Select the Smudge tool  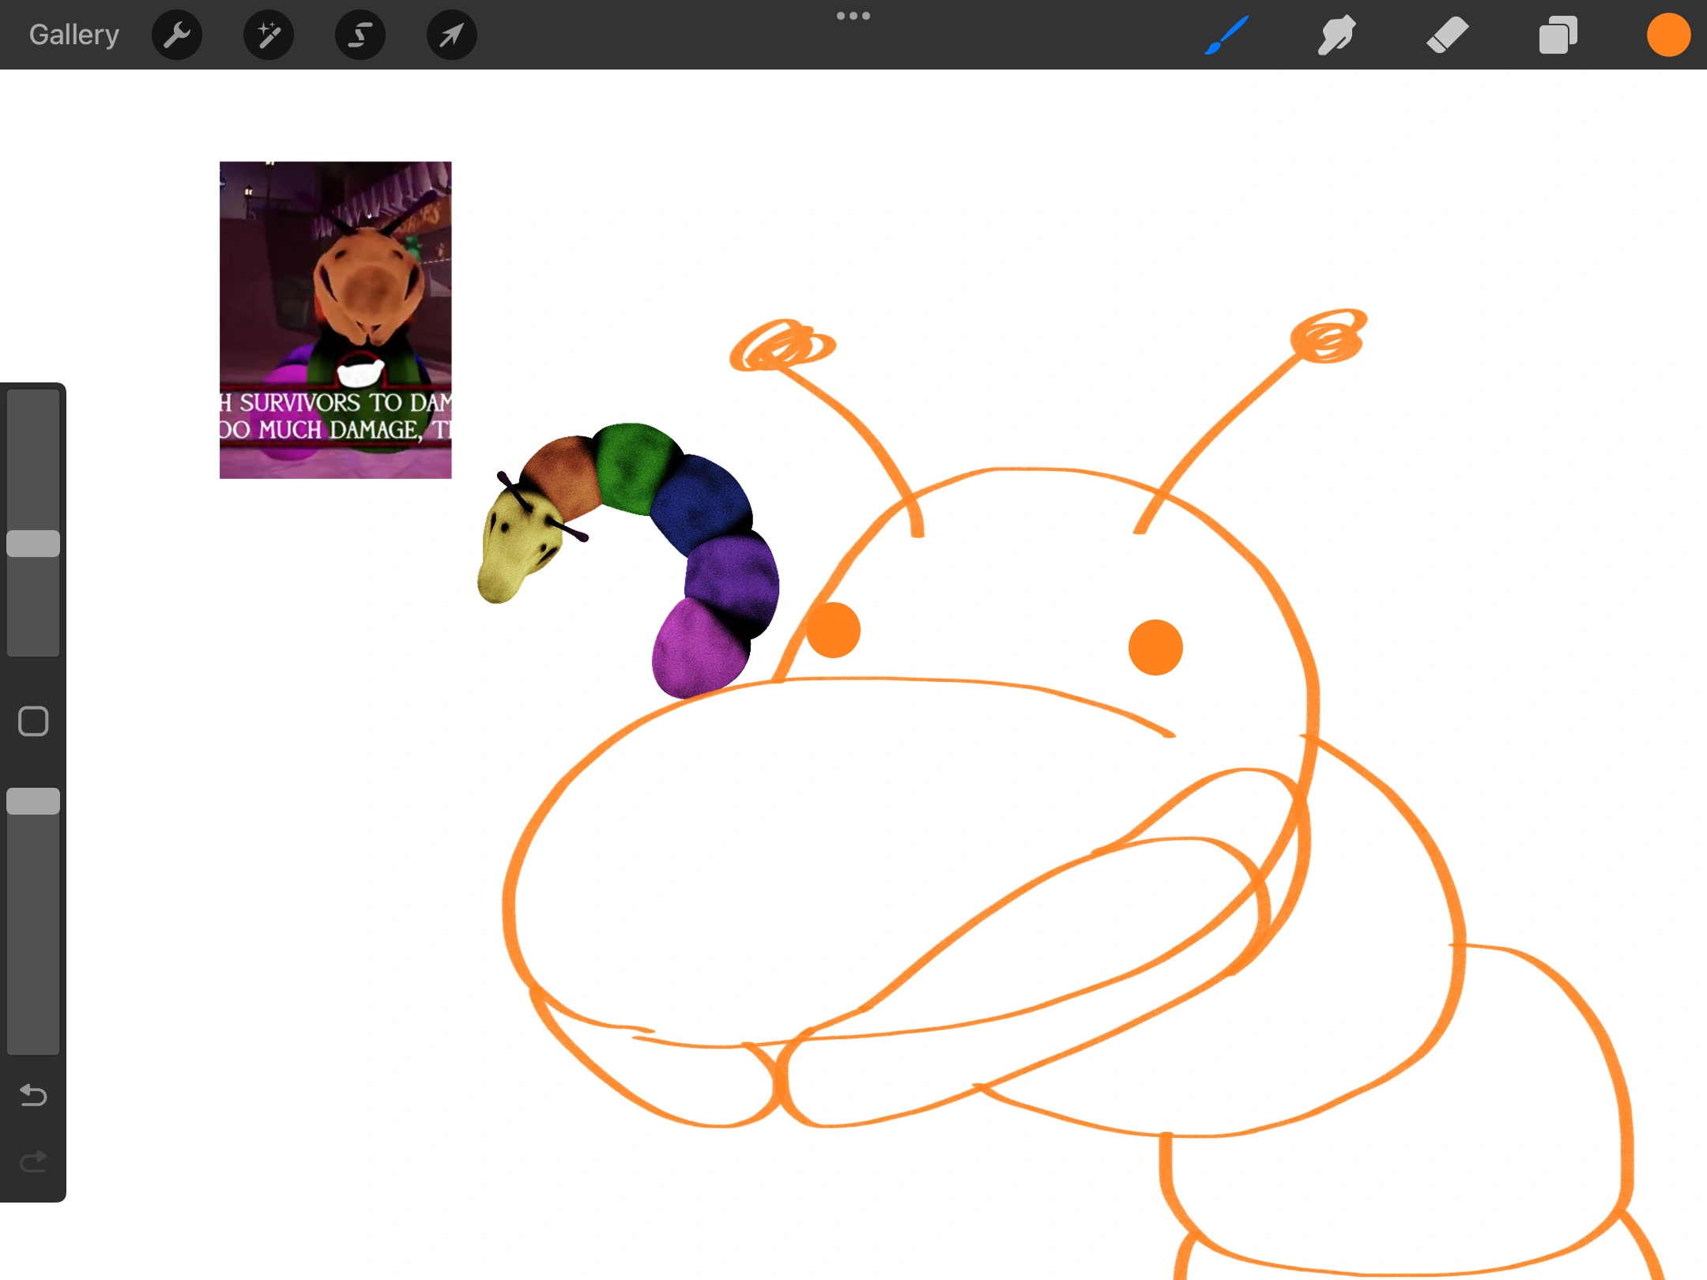tap(1337, 35)
